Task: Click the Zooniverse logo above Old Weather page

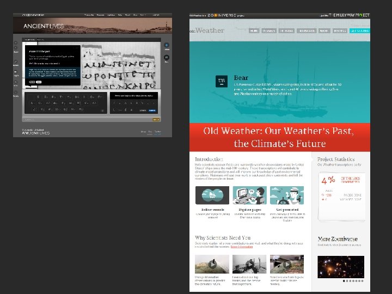Action: click(222, 15)
